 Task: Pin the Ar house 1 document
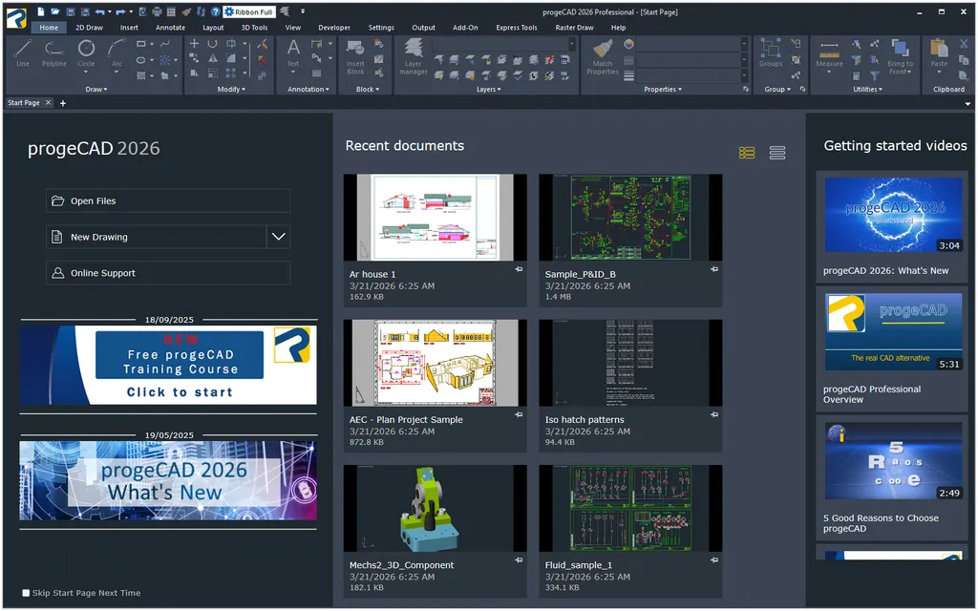(519, 269)
